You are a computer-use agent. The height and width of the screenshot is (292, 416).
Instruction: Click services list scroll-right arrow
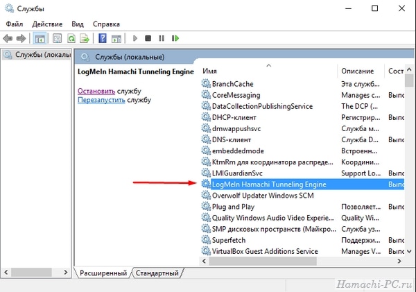[399, 261]
